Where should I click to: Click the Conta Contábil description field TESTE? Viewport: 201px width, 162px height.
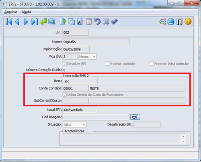(137, 89)
